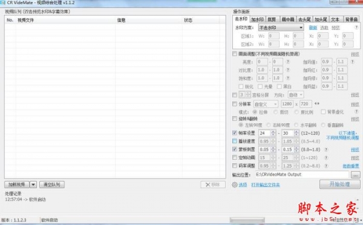The width and height of the screenshot is (363, 225).
Task: Click the help icon beside 伽玛值 fields
Action: click(352, 62)
